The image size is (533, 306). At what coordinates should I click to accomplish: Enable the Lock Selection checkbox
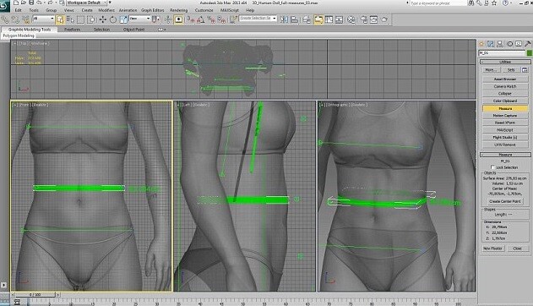[x=492, y=167]
